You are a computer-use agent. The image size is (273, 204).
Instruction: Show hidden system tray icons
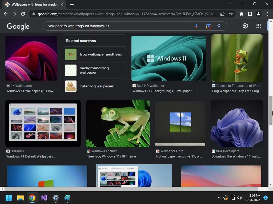pyautogui.click(x=219, y=198)
